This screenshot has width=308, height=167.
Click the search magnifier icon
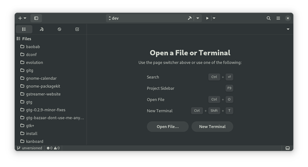click(269, 18)
